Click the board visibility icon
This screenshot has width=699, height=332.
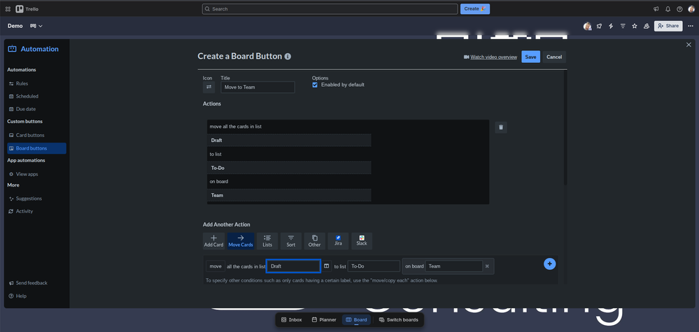[x=646, y=27]
